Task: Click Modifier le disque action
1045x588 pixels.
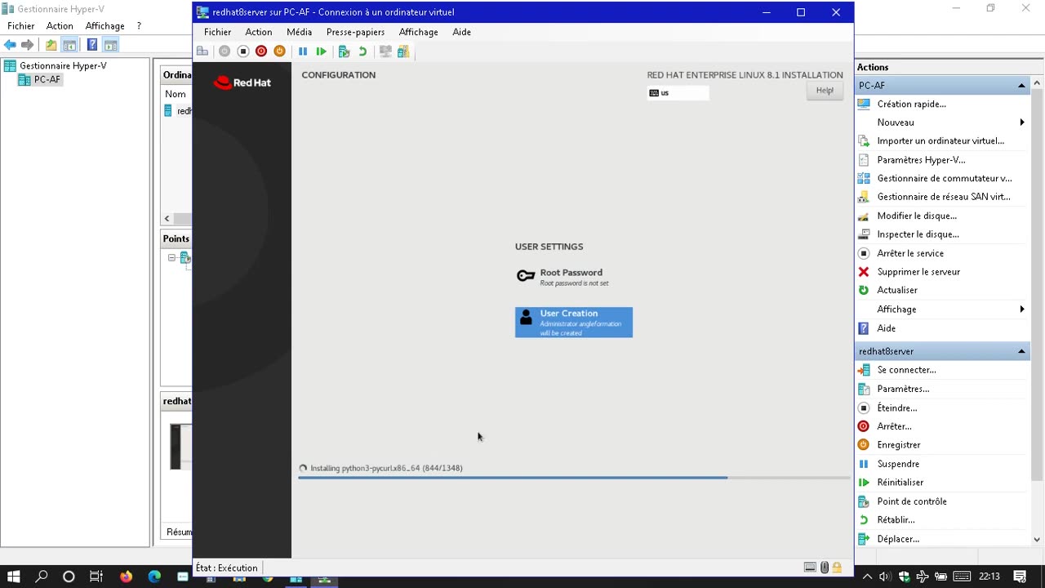Action: pyautogui.click(x=917, y=216)
